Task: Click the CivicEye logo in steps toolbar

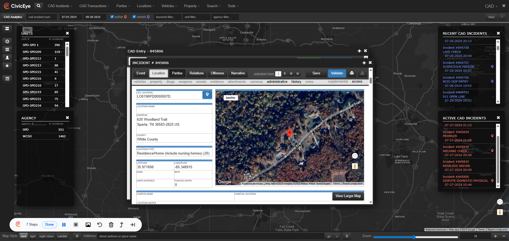Action: coord(18,224)
